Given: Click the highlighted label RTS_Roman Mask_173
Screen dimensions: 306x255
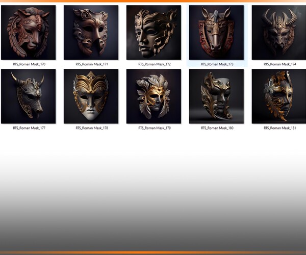Looking at the screenshot, I should [217, 64].
